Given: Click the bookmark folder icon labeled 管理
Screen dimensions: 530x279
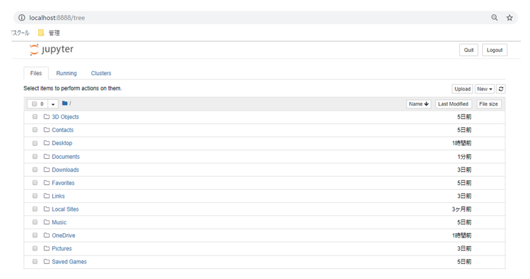Looking at the screenshot, I should coord(41,33).
